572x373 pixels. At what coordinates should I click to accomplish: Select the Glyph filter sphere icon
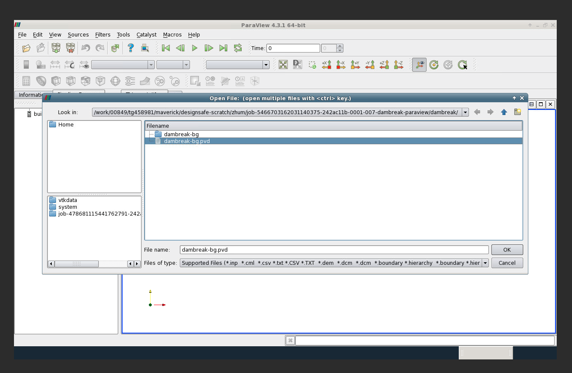[115, 81]
